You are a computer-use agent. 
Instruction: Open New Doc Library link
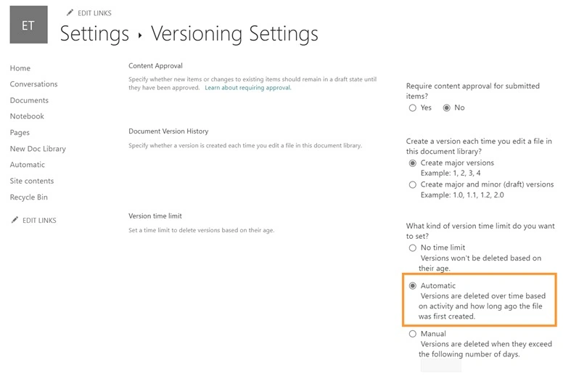point(38,149)
